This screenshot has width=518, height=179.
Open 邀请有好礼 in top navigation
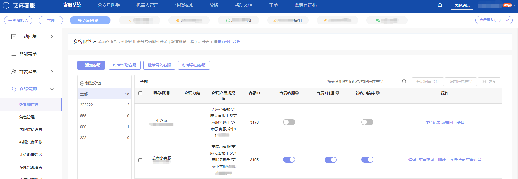click(x=305, y=5)
